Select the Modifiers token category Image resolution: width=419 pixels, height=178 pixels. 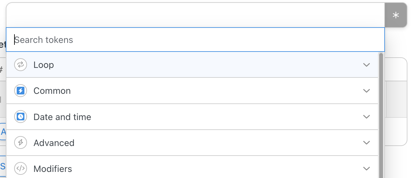[x=192, y=167]
